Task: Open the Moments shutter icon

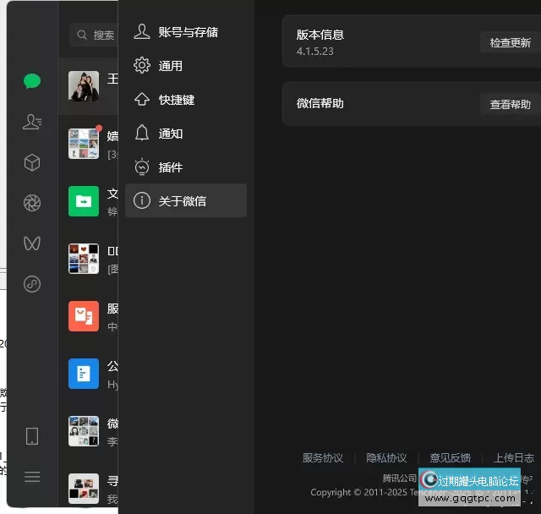Action: point(32,203)
